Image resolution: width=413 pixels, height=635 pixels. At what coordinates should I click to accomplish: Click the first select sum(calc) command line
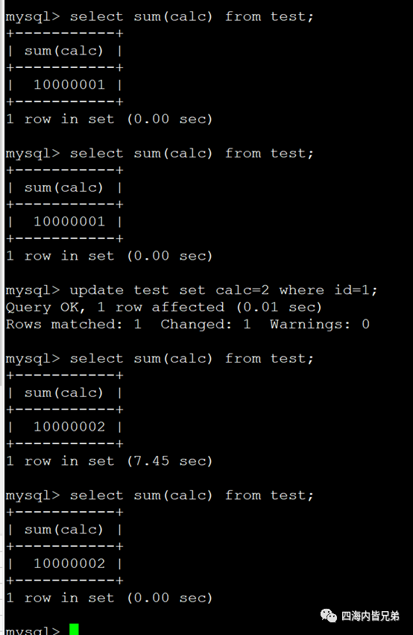(160, 16)
